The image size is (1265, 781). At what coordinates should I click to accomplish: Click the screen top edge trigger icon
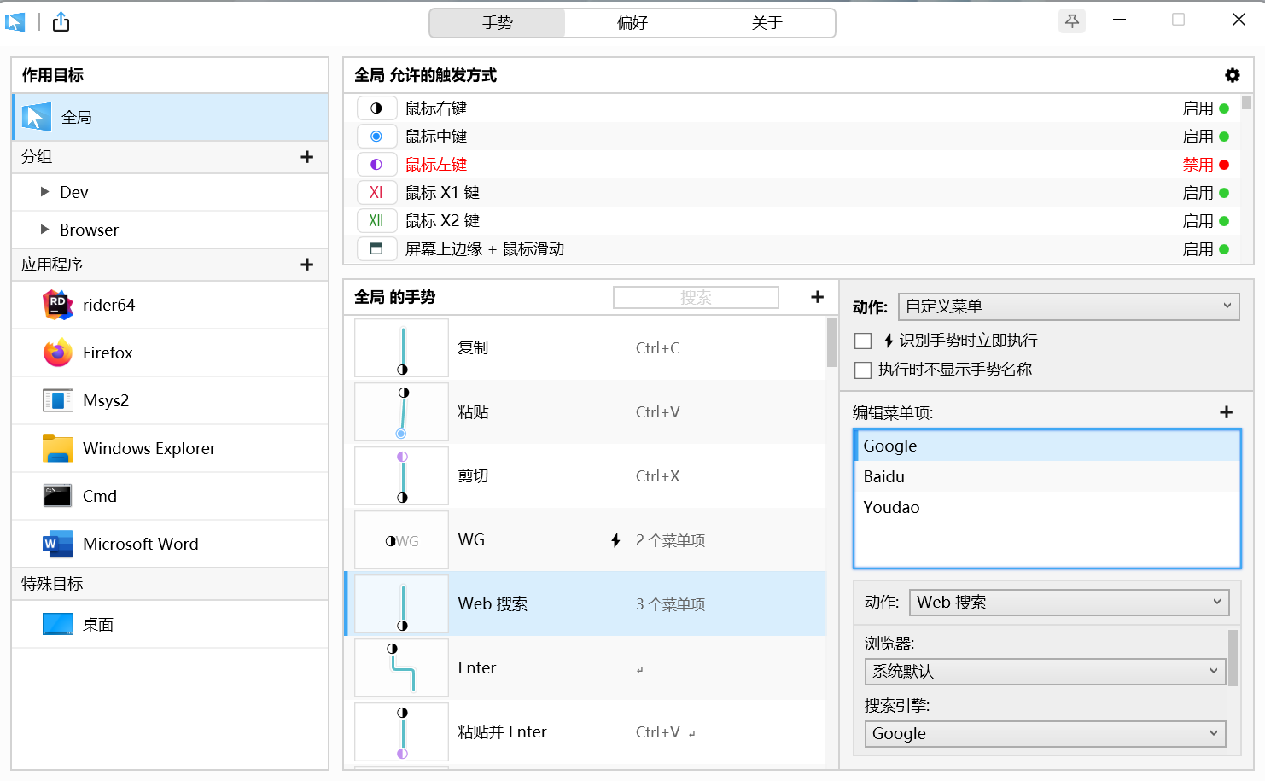coord(376,249)
